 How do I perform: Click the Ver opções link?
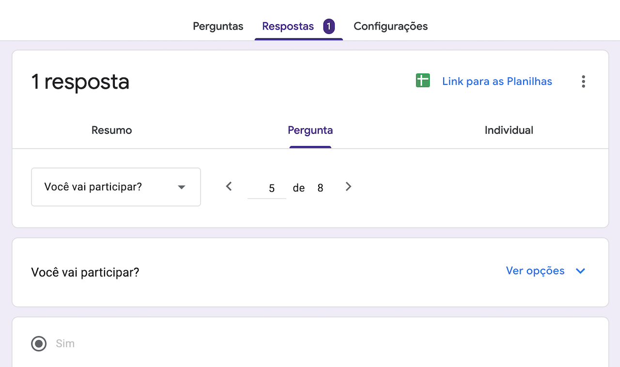pyautogui.click(x=535, y=271)
